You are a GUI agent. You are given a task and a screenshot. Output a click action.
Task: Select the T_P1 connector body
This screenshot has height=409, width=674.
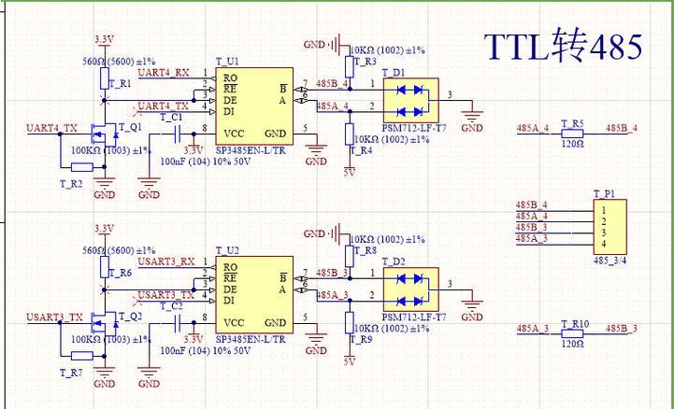point(609,228)
